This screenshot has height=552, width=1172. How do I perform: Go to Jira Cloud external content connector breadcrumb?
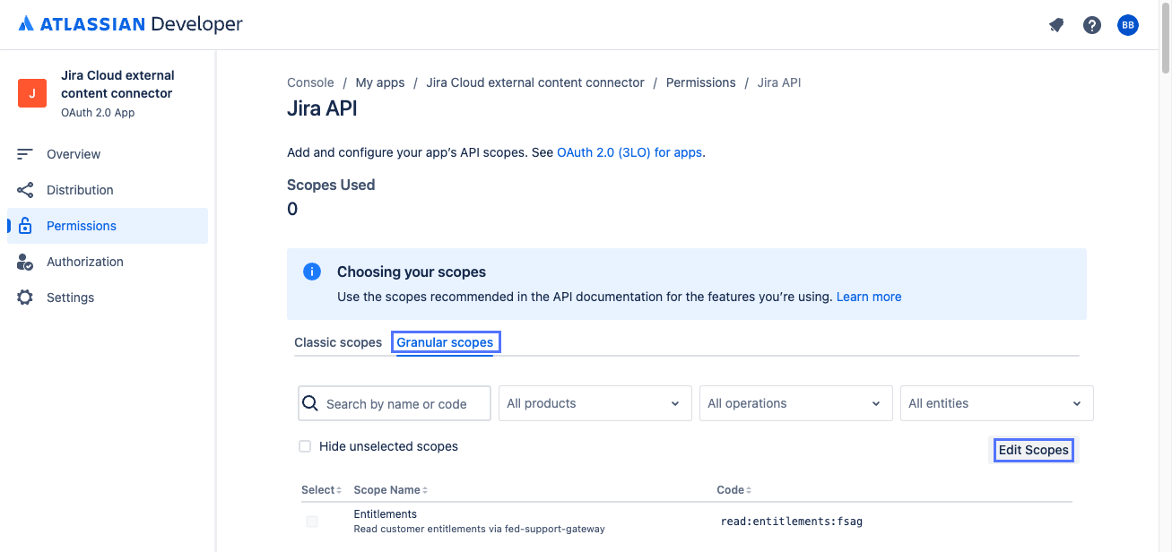535,82
